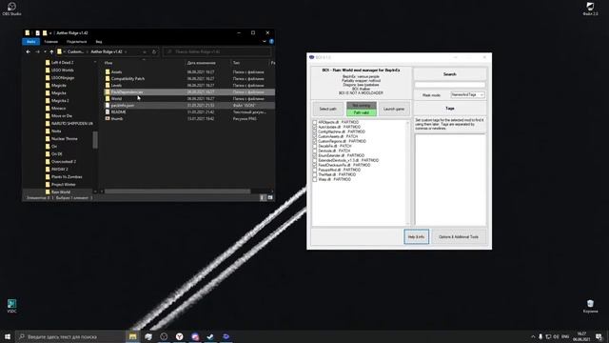Screen dimensions: 609x343
Task: Open the VSDC desktop shortcut
Action: pyautogui.click(x=11, y=306)
